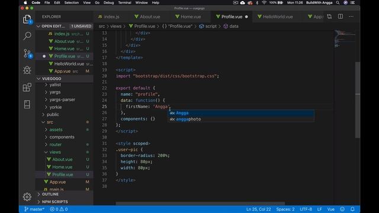Collapse the Open Editors section

click(38, 26)
